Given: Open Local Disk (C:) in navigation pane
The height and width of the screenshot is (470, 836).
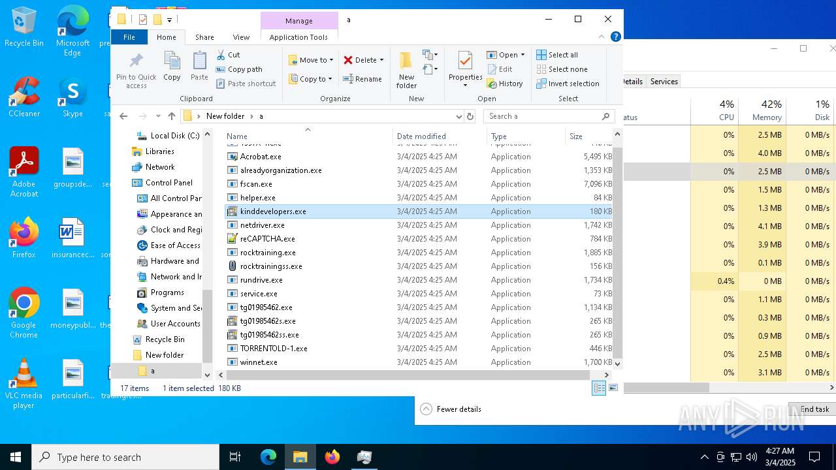Looking at the screenshot, I should [x=174, y=136].
